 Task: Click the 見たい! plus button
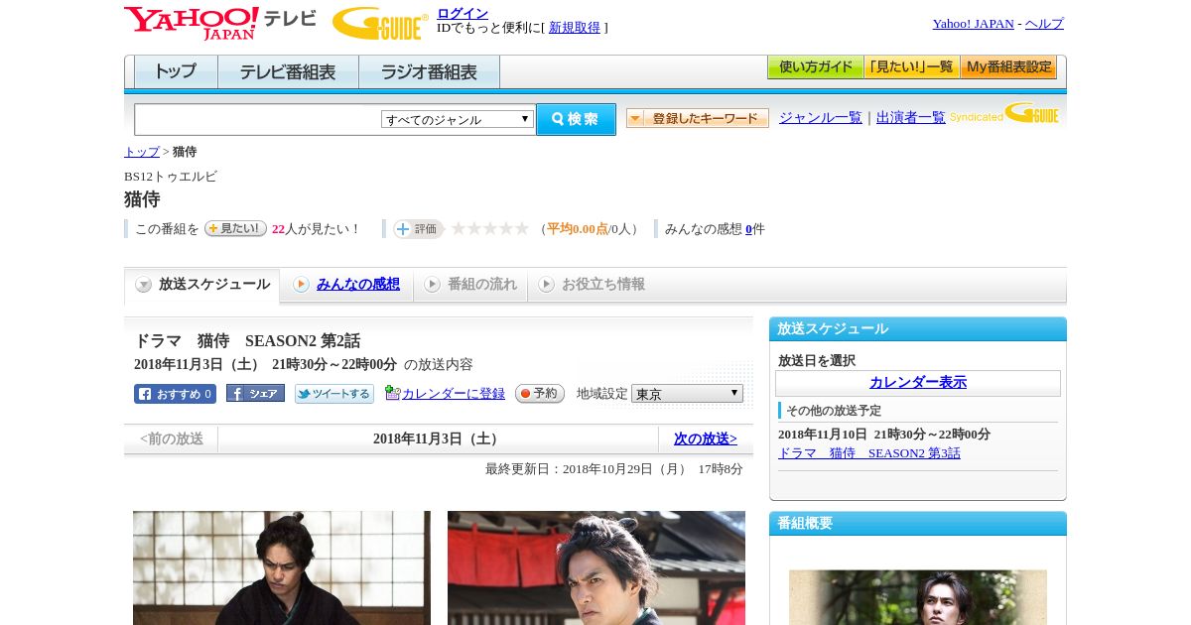click(x=235, y=228)
